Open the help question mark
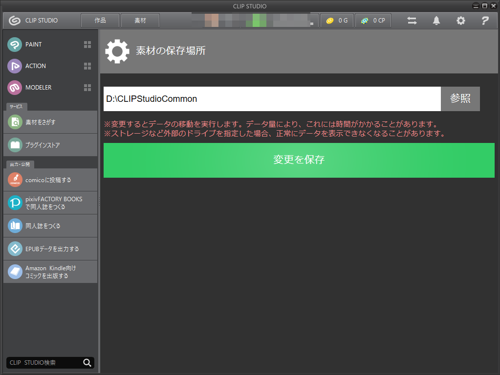Image resolution: width=500 pixels, height=375 pixels. coord(485,21)
